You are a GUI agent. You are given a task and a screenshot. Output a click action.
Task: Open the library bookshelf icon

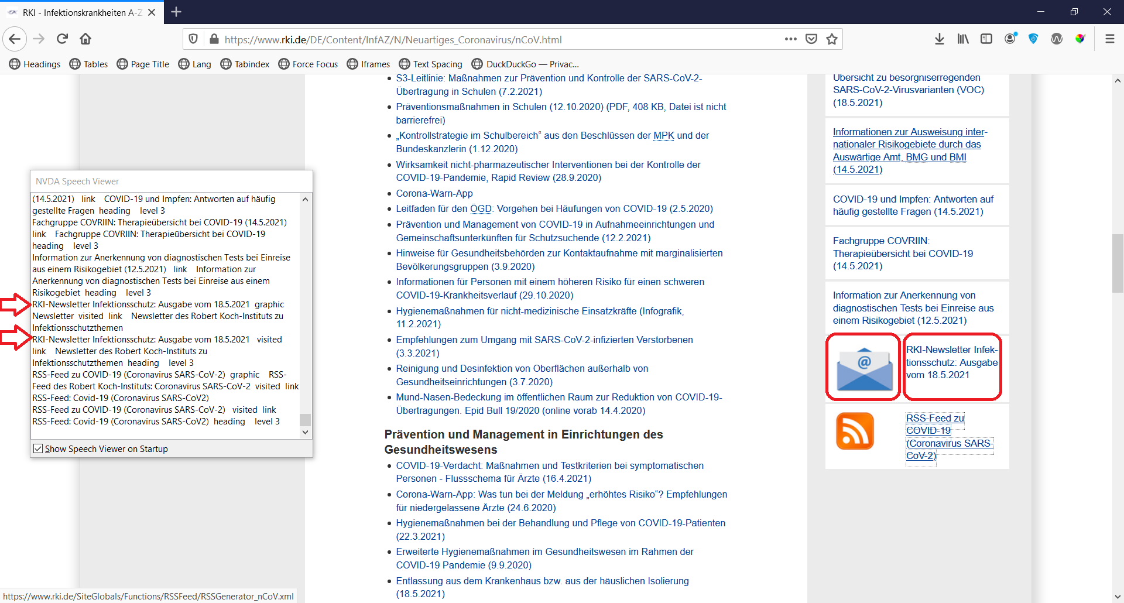pyautogui.click(x=963, y=39)
